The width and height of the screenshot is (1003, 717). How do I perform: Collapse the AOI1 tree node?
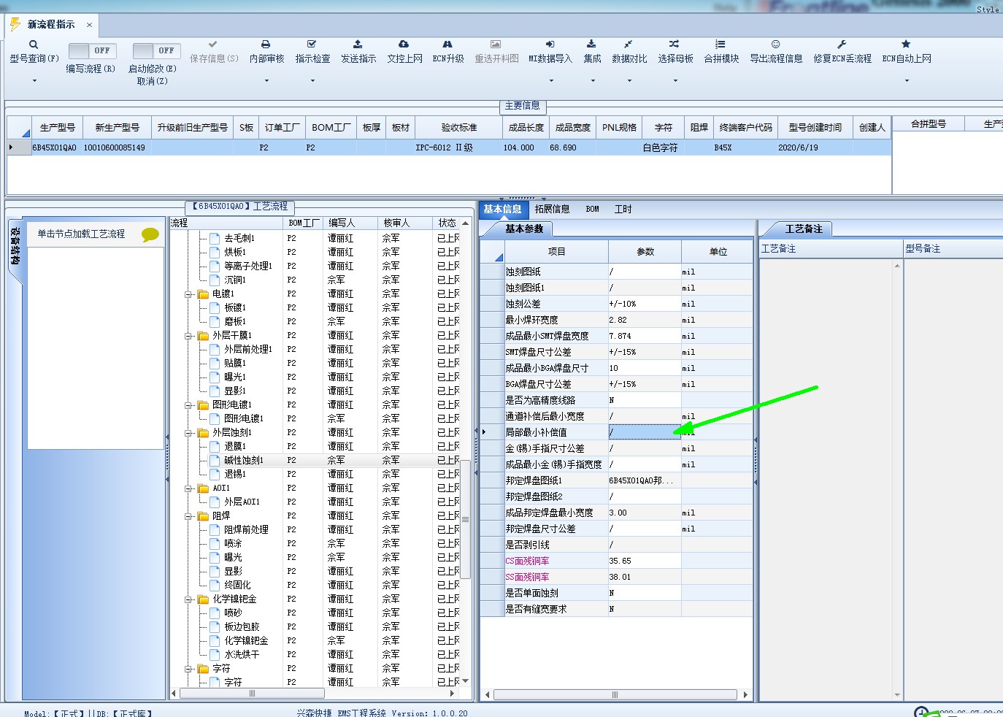[188, 488]
